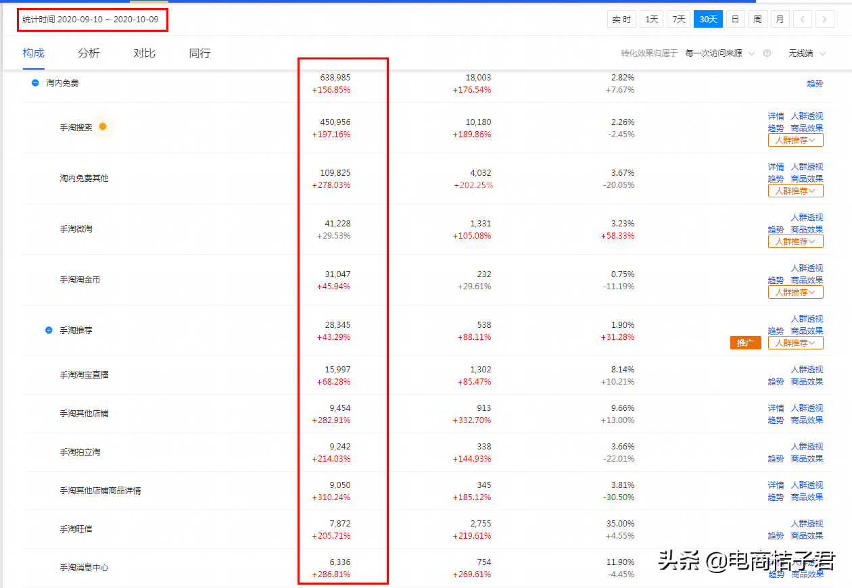852x588 pixels.
Task: Click the right chevron to view next period
Action: (824, 18)
